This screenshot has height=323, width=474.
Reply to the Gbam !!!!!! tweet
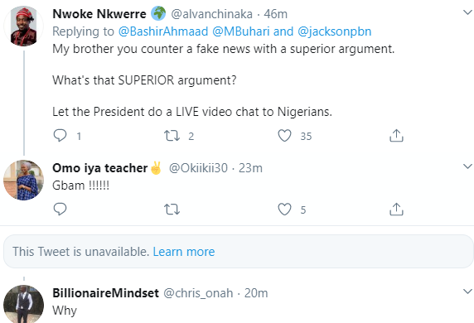(x=60, y=209)
